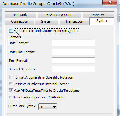The height and width of the screenshot is (116, 120).
Task: Click the Database Profile Setup title text
Action: tap(38, 4)
